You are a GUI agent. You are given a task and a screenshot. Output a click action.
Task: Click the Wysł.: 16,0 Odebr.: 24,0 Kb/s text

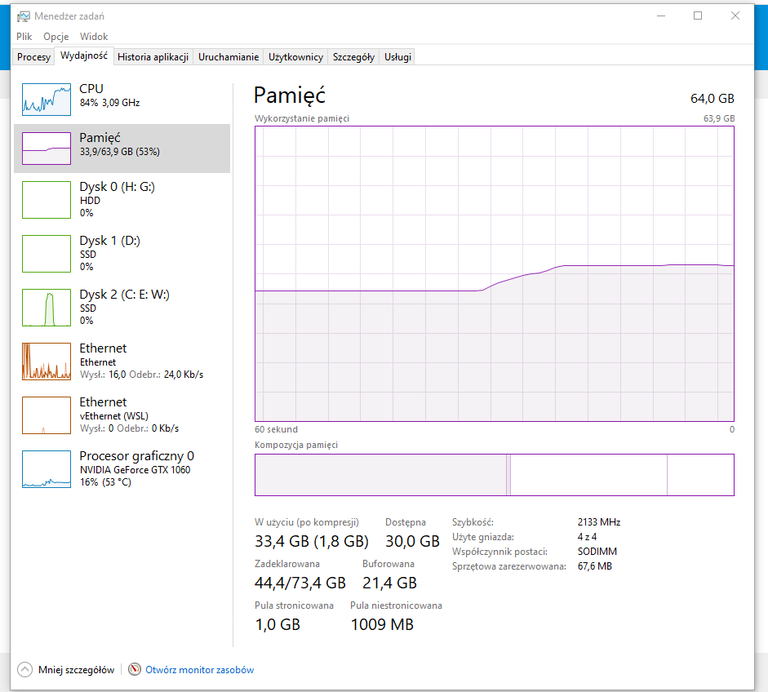tap(141, 375)
